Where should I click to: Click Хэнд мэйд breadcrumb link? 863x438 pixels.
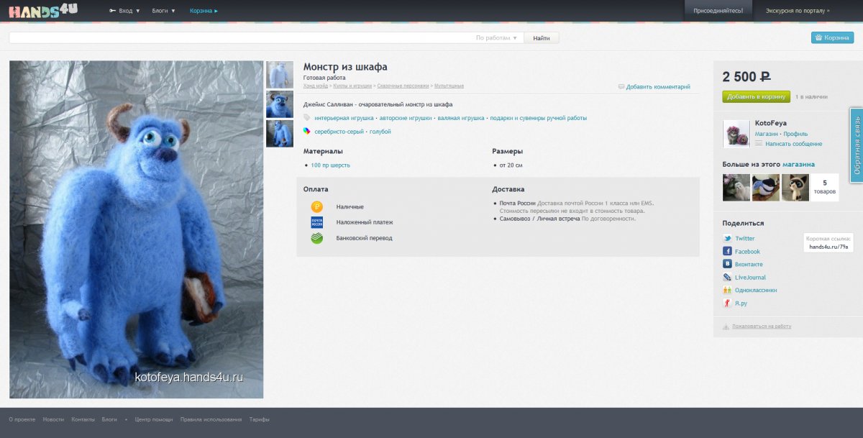pos(316,86)
